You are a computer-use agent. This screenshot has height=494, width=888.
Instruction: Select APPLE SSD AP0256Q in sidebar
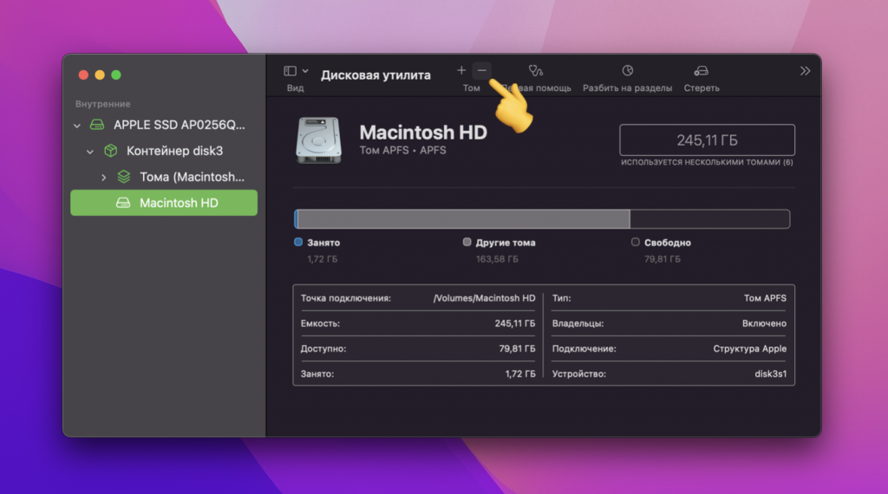[x=180, y=125]
